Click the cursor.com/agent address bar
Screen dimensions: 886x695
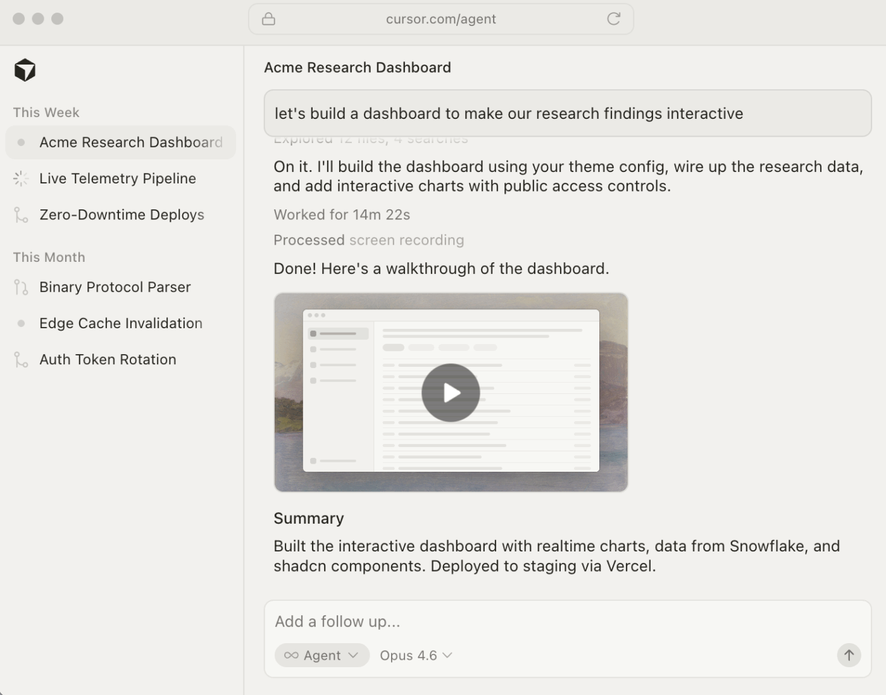(x=440, y=19)
